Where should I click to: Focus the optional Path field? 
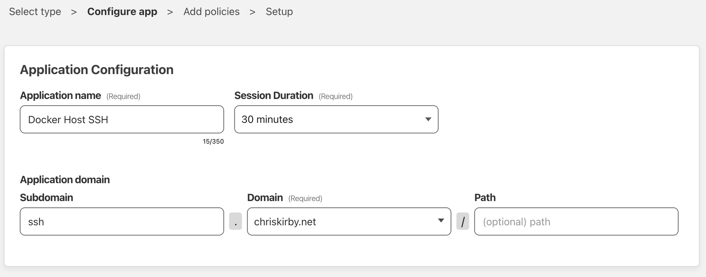[x=575, y=221]
